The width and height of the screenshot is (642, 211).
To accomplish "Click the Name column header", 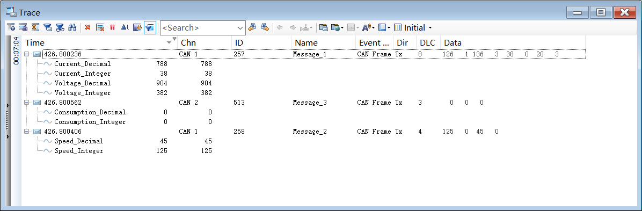I will coord(324,42).
